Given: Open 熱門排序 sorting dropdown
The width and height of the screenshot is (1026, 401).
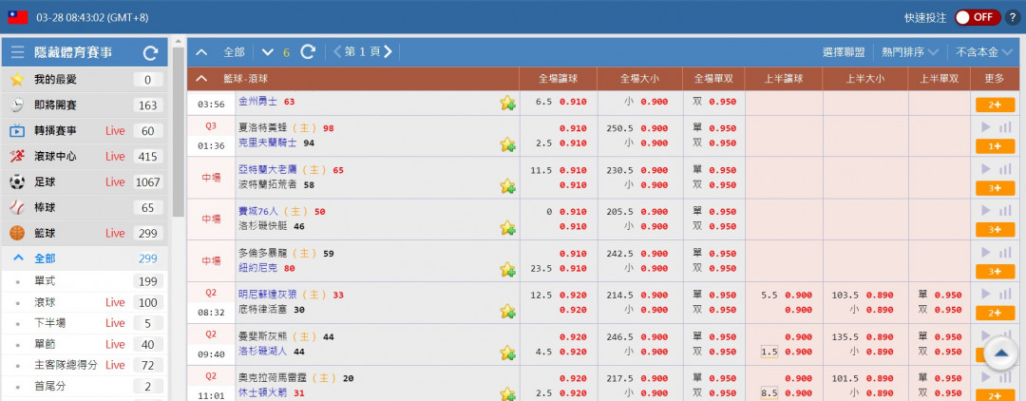Looking at the screenshot, I should pyautogui.click(x=910, y=52).
